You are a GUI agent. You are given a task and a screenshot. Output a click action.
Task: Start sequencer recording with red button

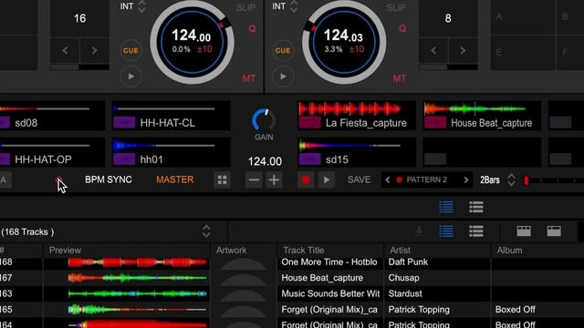tap(306, 180)
